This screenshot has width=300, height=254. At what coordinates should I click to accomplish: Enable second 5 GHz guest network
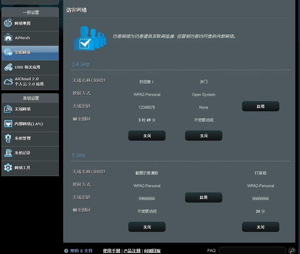tap(204, 197)
